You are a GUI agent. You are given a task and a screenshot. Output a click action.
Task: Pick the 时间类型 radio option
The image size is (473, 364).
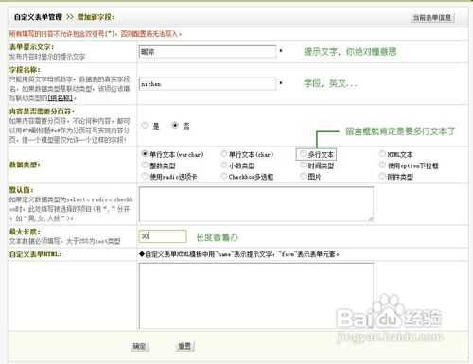coord(303,165)
